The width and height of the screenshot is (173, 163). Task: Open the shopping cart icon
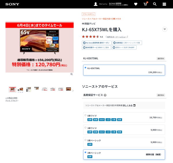click(x=145, y=4)
